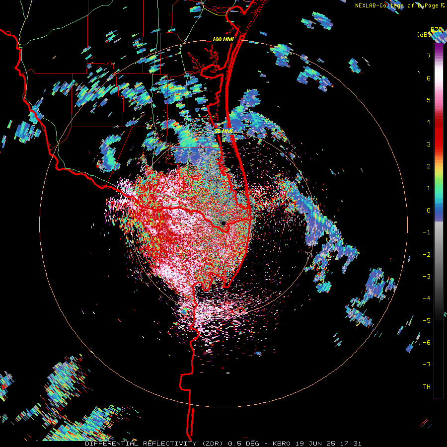Screen dimensions: 447x447
Task: Click the NEXLAB-College of DuPage credit text
Action: pos(396,5)
